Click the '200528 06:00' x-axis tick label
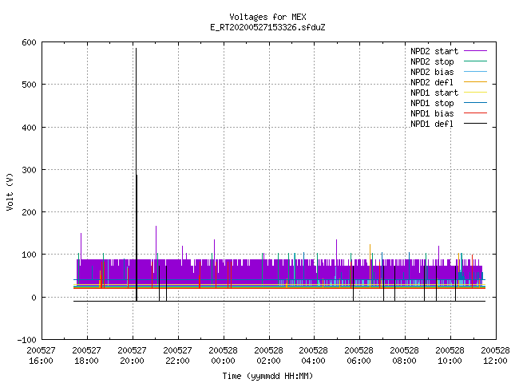Image resolution: width=511 pixels, height=383 pixels. (x=358, y=356)
